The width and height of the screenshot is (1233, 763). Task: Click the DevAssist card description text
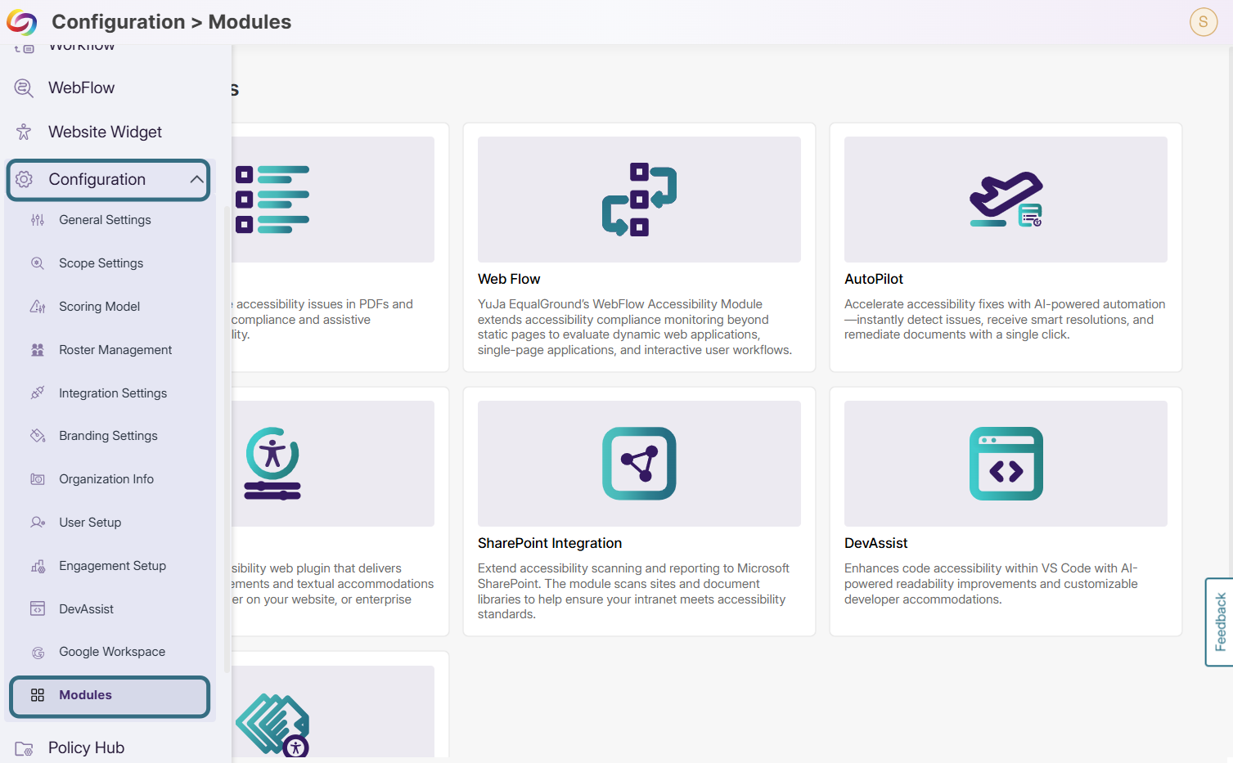(x=991, y=584)
